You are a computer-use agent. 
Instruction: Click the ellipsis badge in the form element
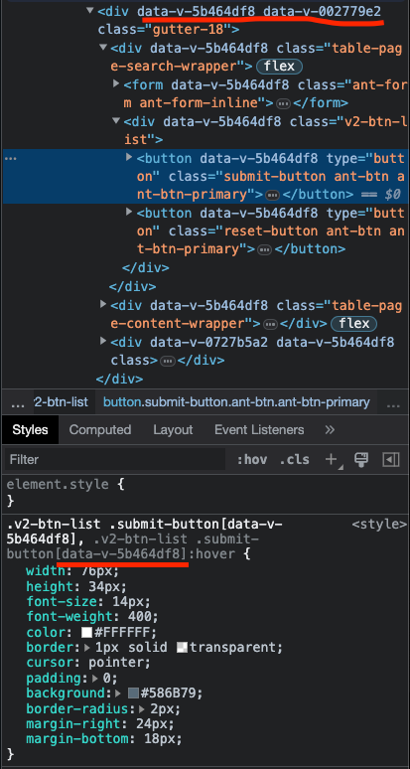(x=283, y=103)
